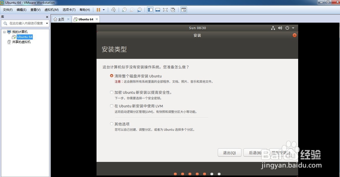Viewport: 340px width, 177px height.
Task: Click the 安装类型 heading
Action: click(x=114, y=49)
